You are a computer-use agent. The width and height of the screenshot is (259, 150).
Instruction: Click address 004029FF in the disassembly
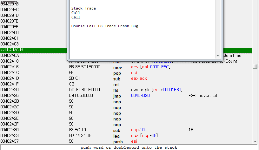[x=10, y=27]
